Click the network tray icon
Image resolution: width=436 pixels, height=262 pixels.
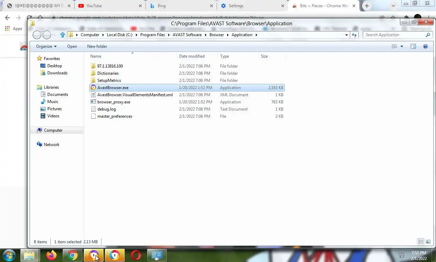[402, 255]
